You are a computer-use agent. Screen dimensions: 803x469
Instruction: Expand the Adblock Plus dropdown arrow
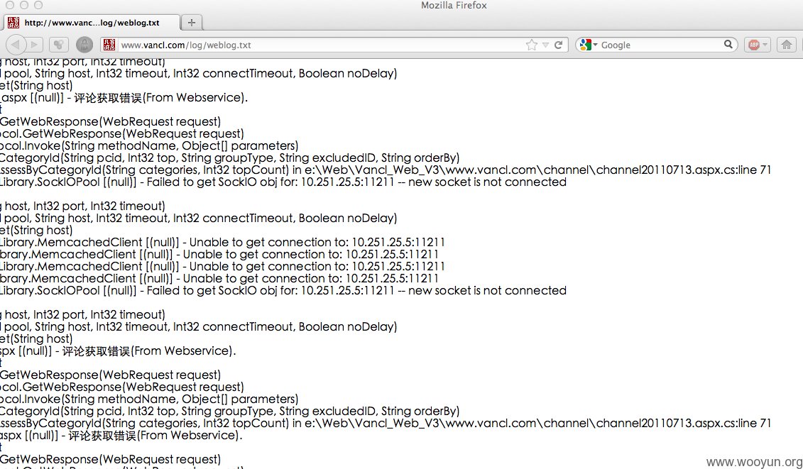click(x=765, y=45)
